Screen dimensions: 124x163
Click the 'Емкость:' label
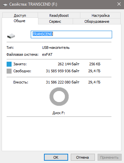(21, 82)
